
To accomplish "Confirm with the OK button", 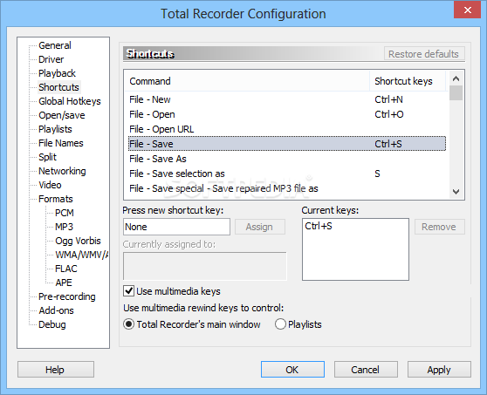I will coord(292,369).
